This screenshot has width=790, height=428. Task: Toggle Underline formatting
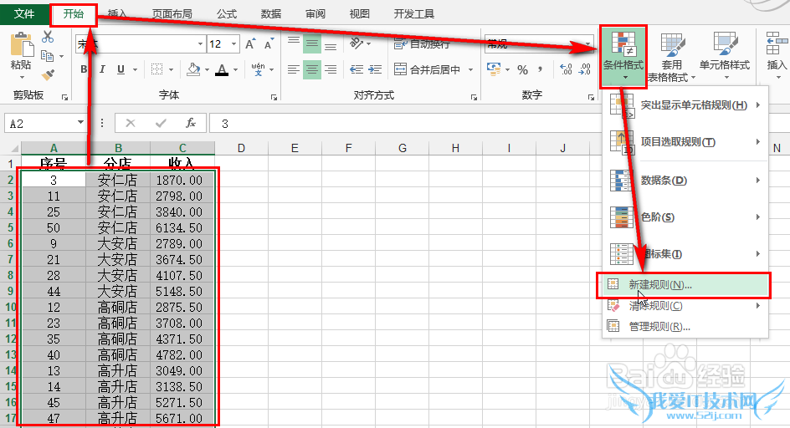121,69
